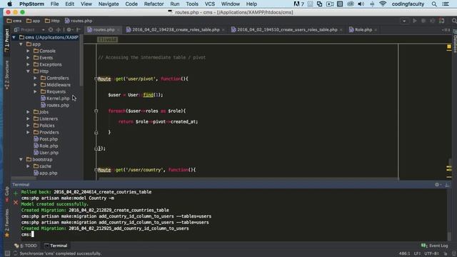The width and height of the screenshot is (457, 257).
Task: Click the Run play icon in toolbar
Action: 414,21
